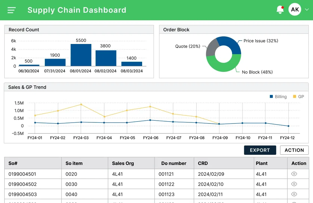Screen dimensions: 313x203
Task: View details of order 0199004501
Action: click(x=294, y=174)
